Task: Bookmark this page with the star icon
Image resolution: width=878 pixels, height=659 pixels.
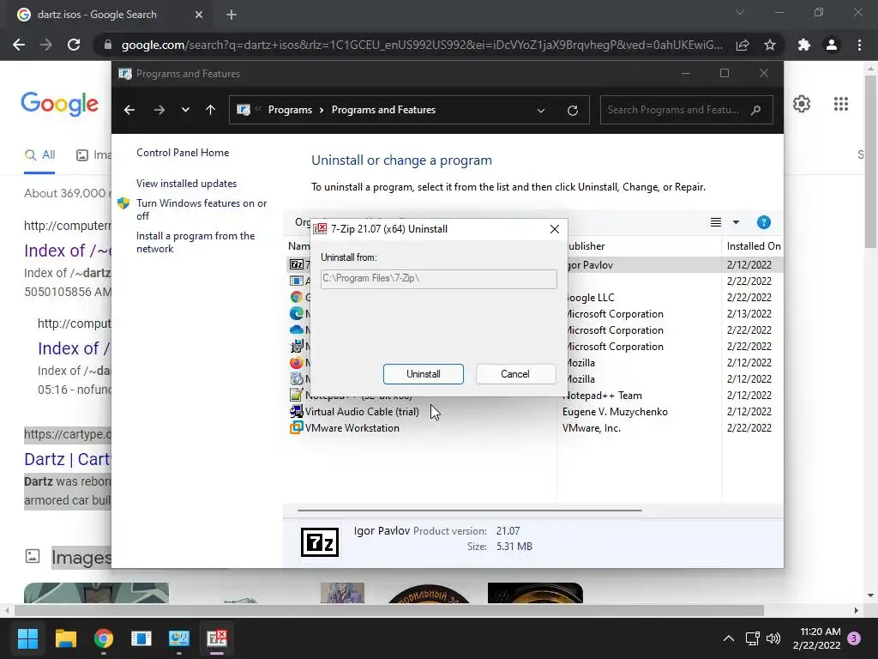Action: pos(770,45)
